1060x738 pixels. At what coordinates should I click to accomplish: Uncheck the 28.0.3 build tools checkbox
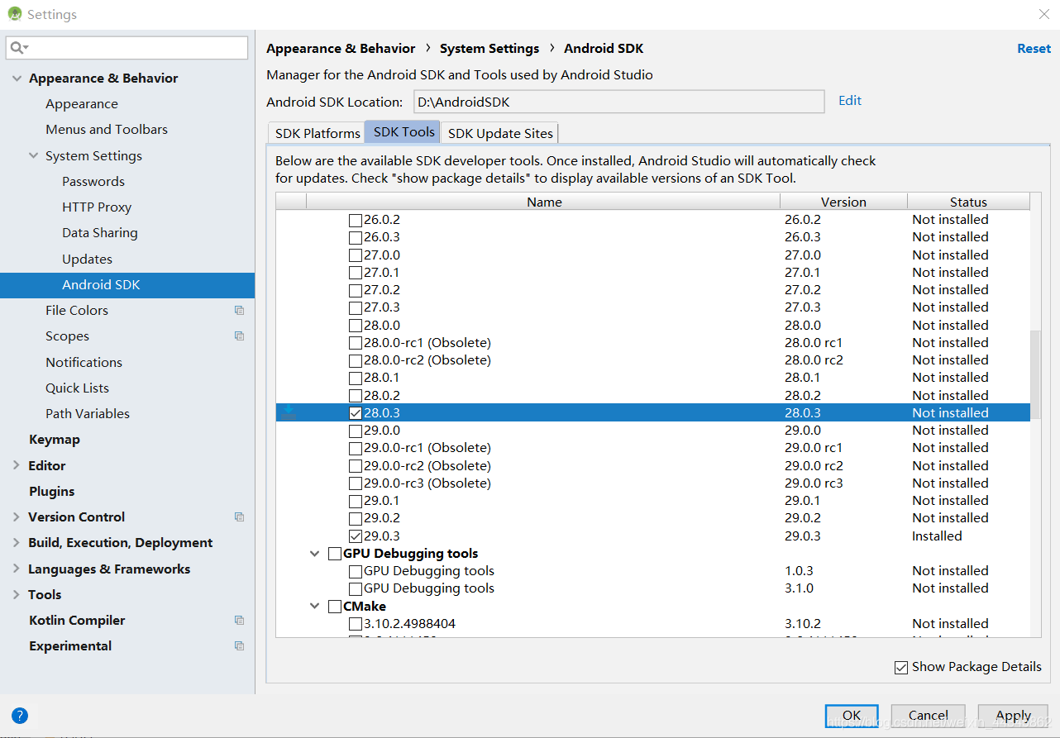[356, 413]
